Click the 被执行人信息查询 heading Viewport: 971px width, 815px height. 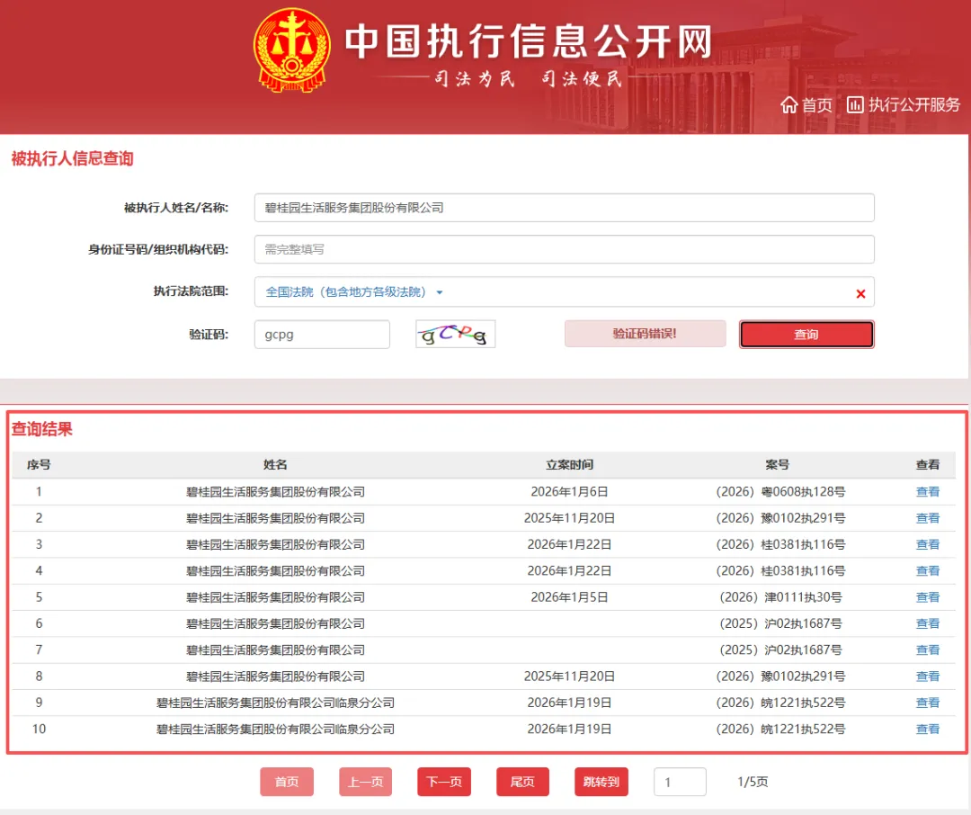coord(73,158)
